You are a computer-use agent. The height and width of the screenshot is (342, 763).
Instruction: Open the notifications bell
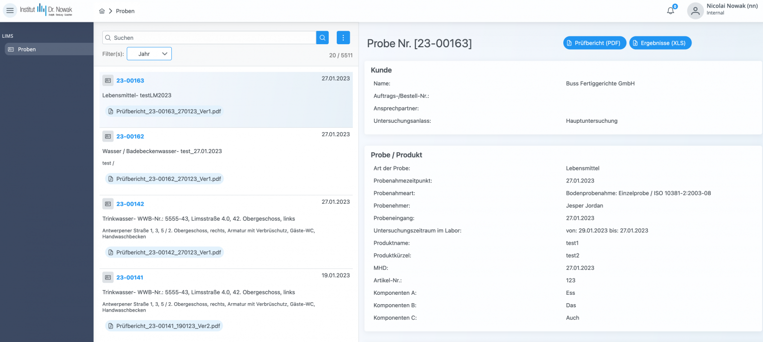coord(671,10)
